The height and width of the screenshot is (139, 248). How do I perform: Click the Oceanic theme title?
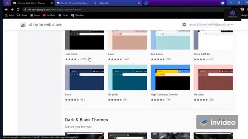click(113, 94)
